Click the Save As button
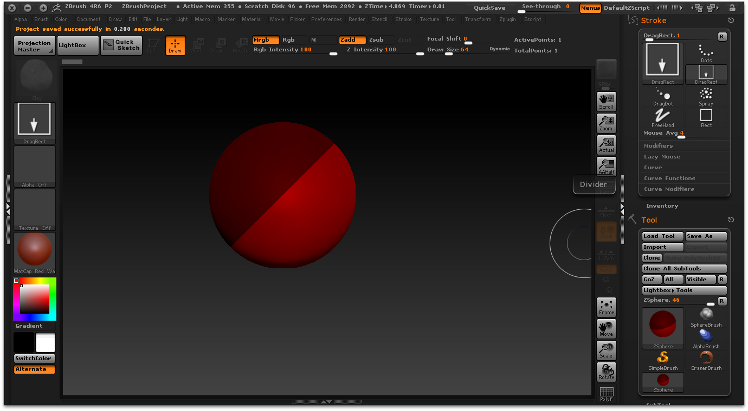748x411 pixels. click(x=706, y=236)
